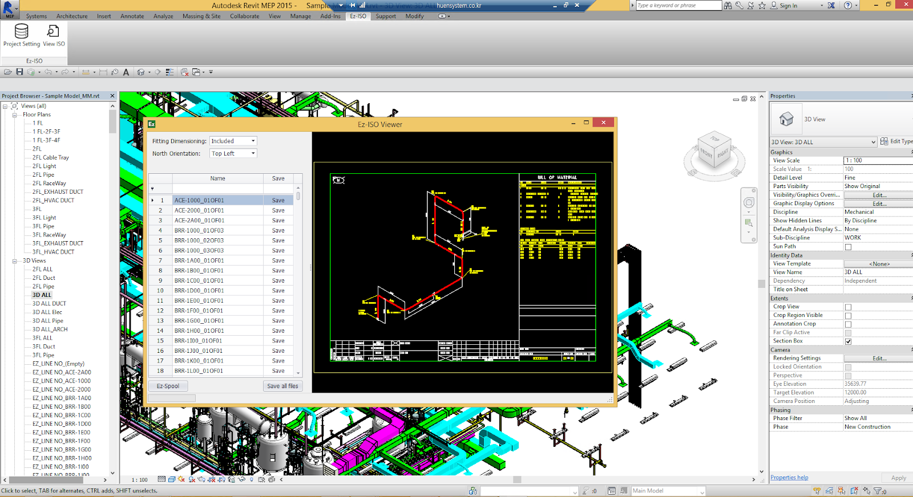
Task: Open the North Orientation dropdown
Action: (233, 153)
